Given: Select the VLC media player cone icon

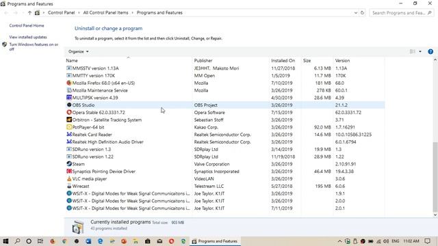Looking at the screenshot, I should (69, 179).
